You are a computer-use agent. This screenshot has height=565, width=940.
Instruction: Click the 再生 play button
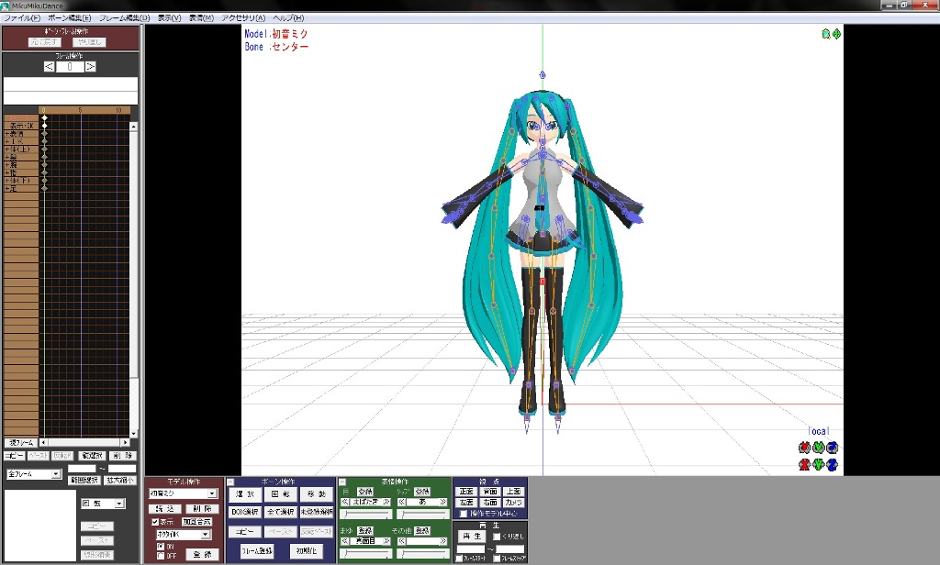click(471, 537)
